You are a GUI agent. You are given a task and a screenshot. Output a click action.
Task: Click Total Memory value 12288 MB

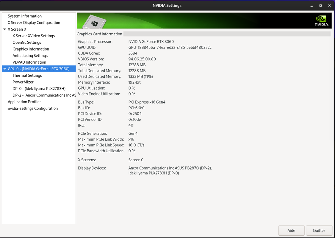(x=137, y=65)
